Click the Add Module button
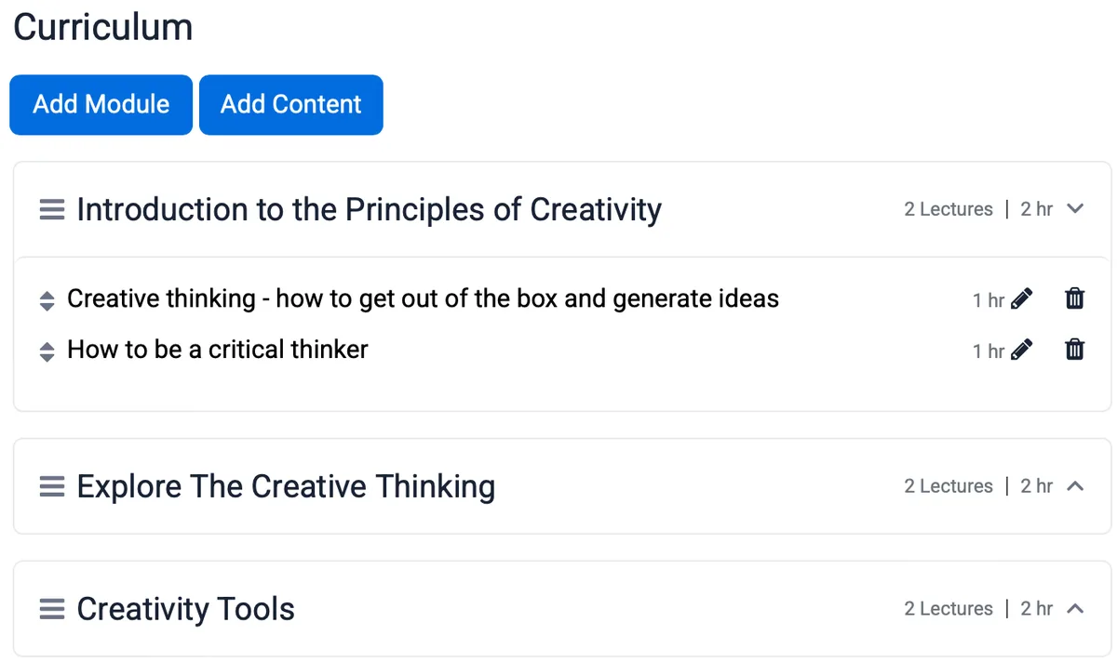Viewport: 1117px width, 662px height. (101, 104)
